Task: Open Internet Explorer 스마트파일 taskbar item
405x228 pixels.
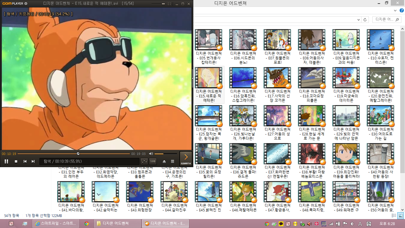Action: 55,224
